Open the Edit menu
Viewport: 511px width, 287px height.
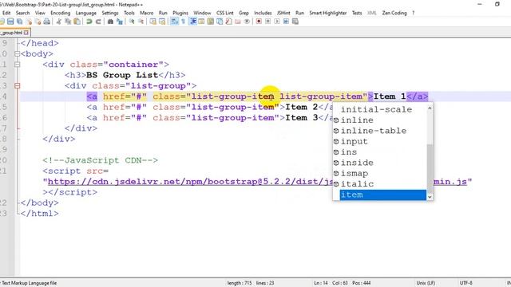click(6, 13)
